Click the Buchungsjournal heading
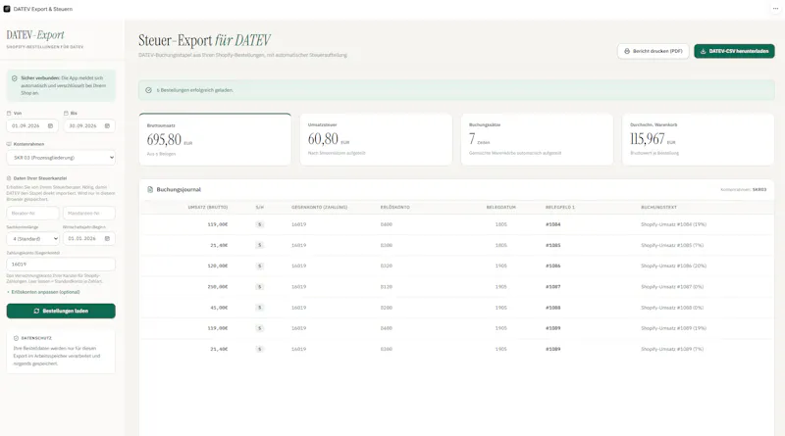 click(x=179, y=189)
